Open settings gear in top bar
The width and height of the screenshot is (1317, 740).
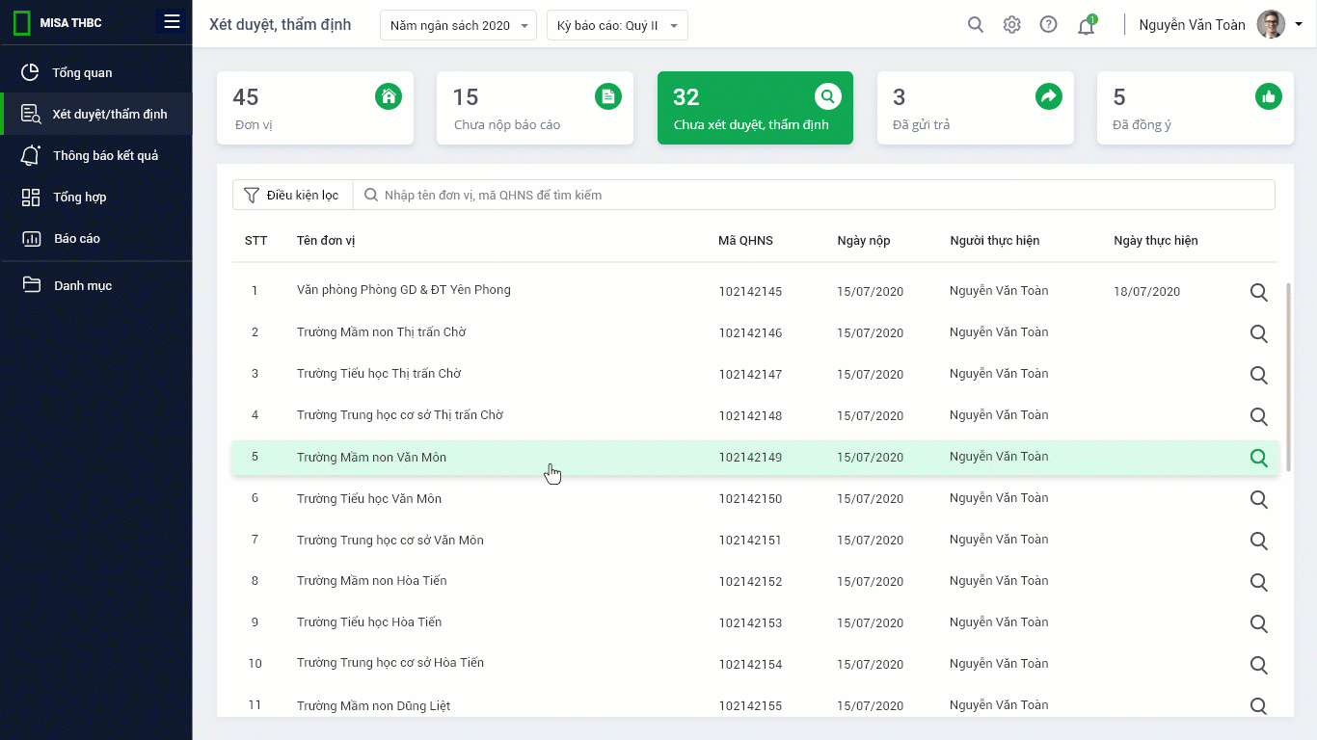coord(1011,25)
